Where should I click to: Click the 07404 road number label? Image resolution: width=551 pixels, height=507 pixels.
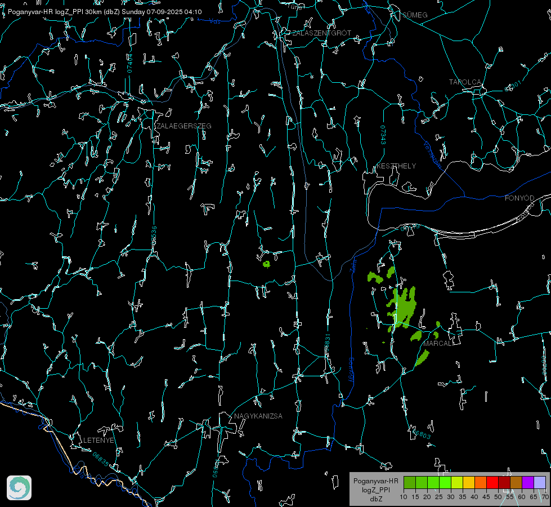129,63
